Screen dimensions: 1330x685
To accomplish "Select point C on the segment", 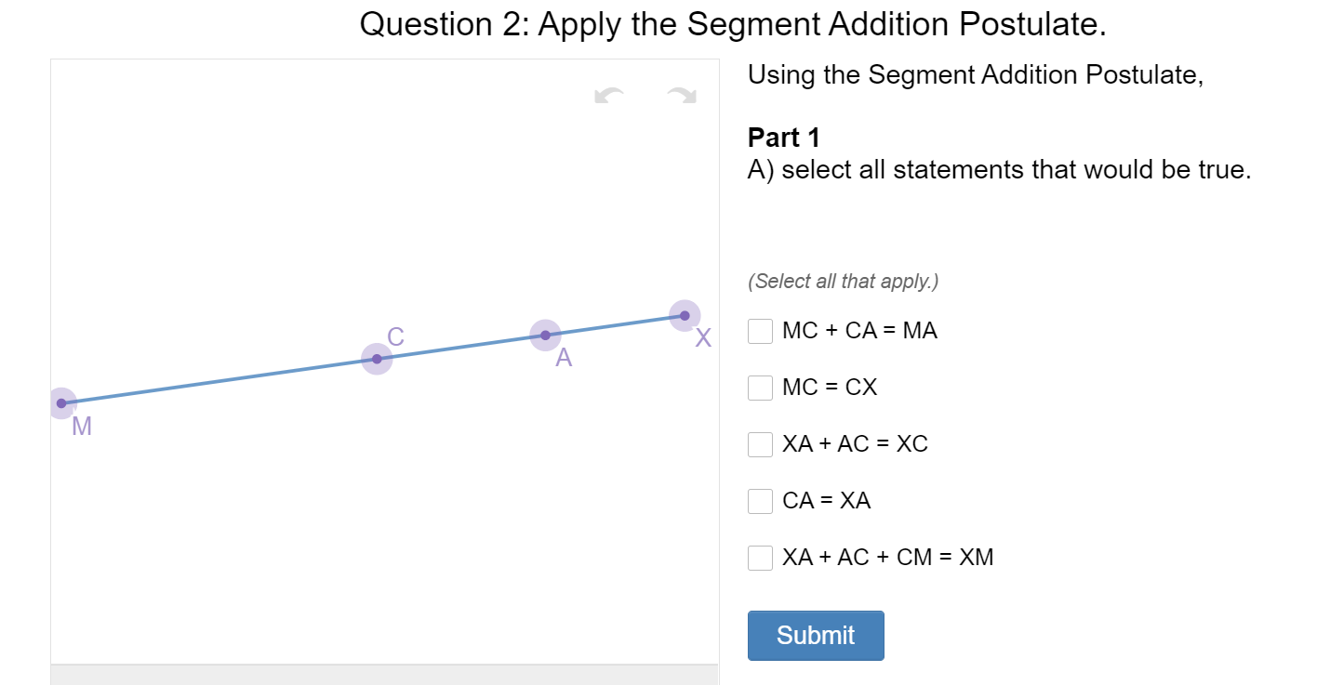I will 377,359.
